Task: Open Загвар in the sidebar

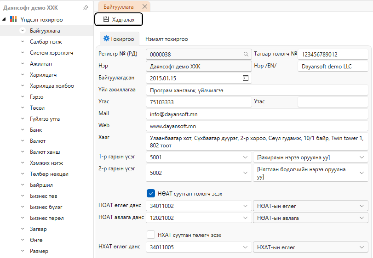Action: [38, 229]
